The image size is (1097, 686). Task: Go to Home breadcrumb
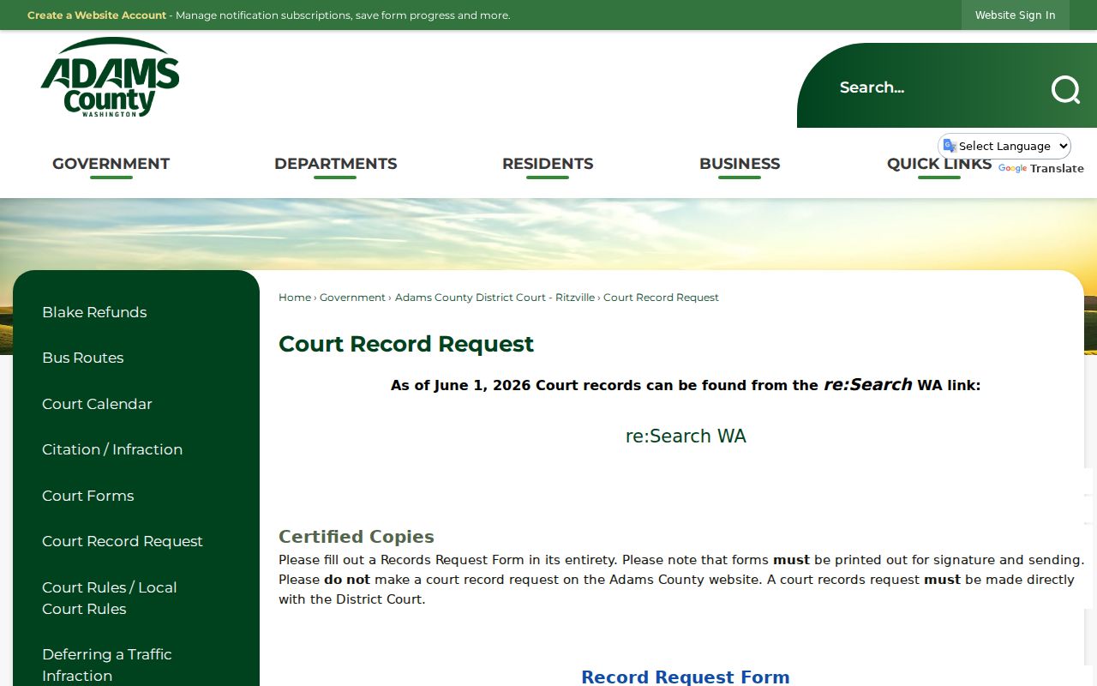point(295,298)
